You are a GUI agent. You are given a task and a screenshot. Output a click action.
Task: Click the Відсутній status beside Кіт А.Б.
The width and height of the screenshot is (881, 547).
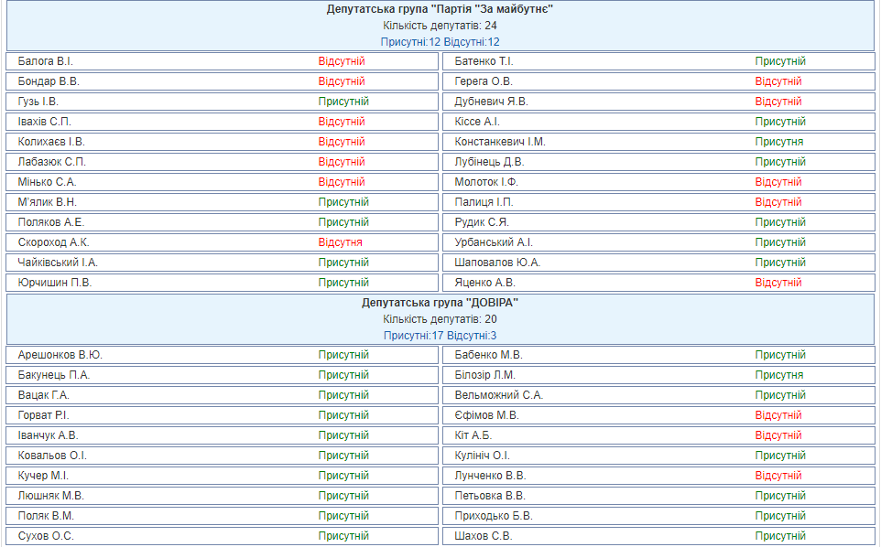[x=778, y=435]
